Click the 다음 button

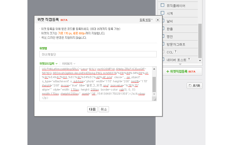click(x=92, y=109)
